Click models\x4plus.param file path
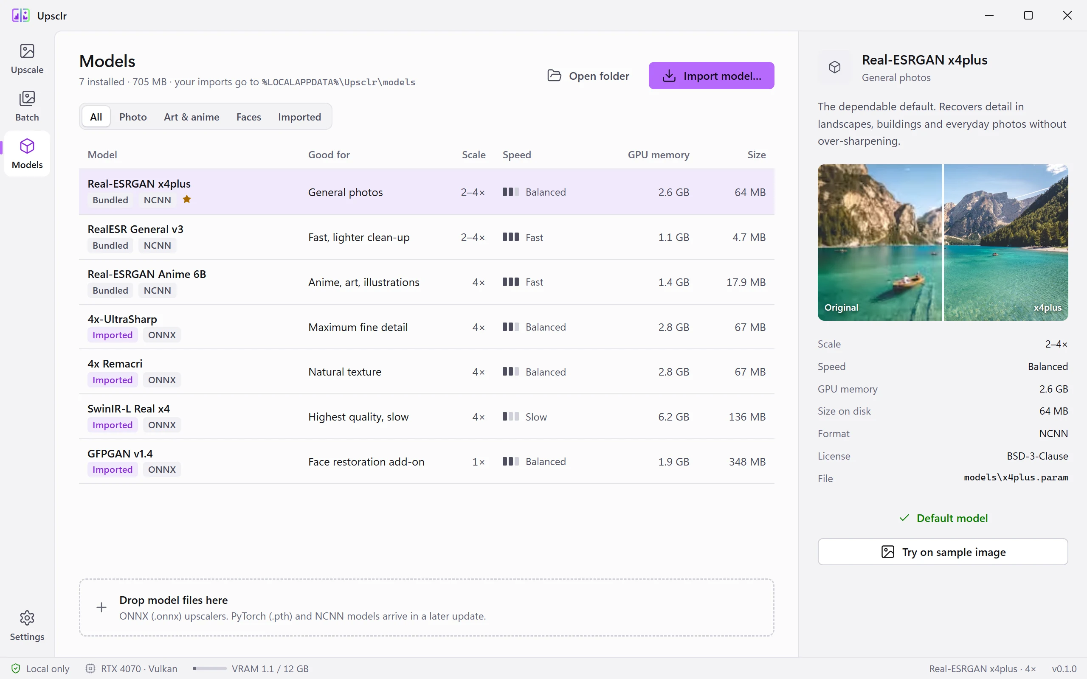The width and height of the screenshot is (1087, 679). point(1016,478)
